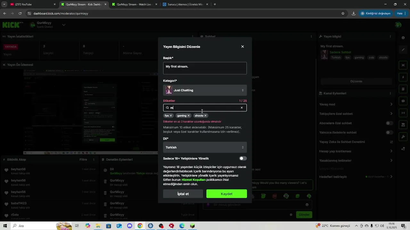Toggle Abonelere özel sohbet switch
Viewport: 410px width, 230px height.
point(389,123)
